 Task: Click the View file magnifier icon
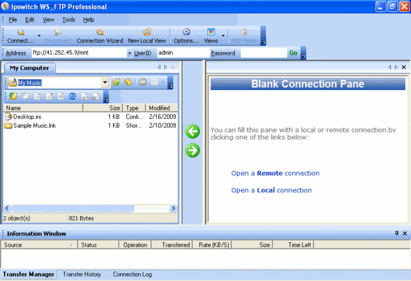tap(37, 96)
